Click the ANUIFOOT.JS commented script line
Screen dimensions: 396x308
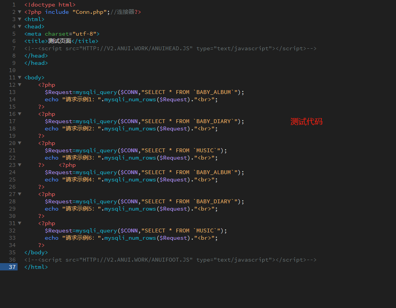click(170, 260)
